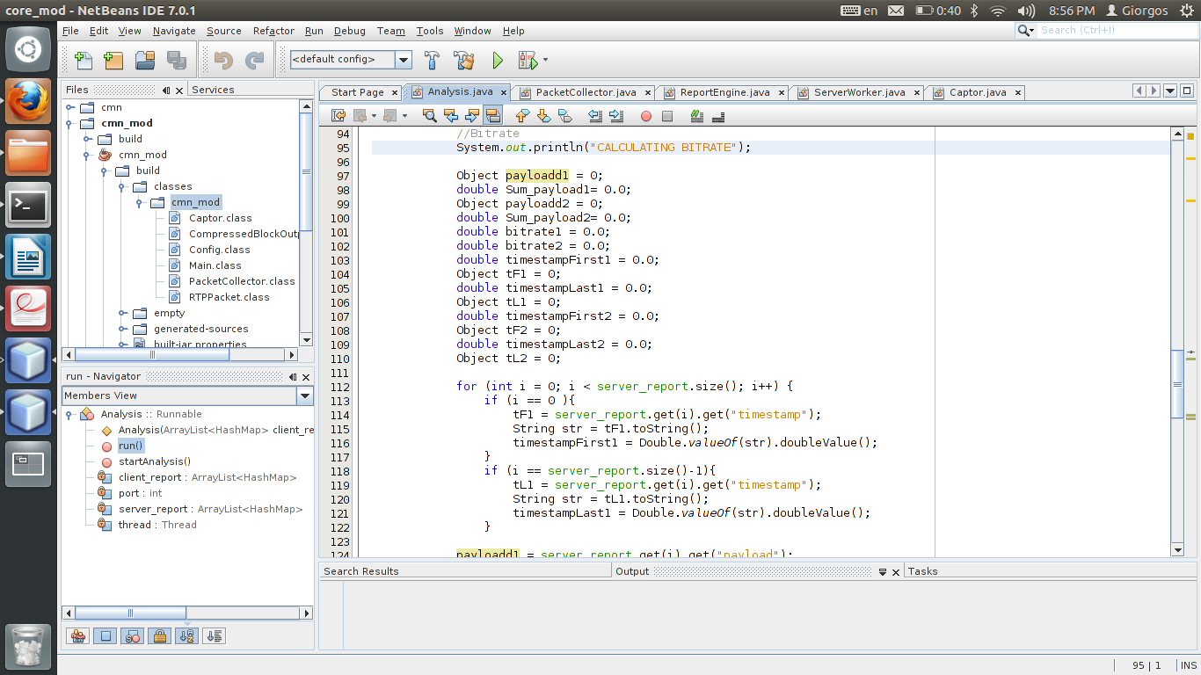Open Terminal from the Ubuntu launcher

[x=28, y=206]
